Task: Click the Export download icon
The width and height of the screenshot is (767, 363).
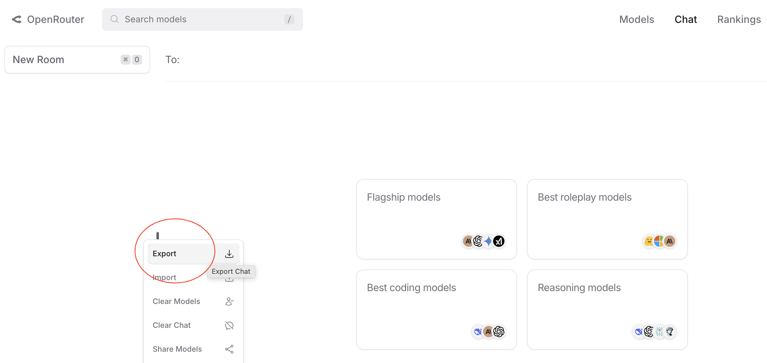Action: [229, 254]
